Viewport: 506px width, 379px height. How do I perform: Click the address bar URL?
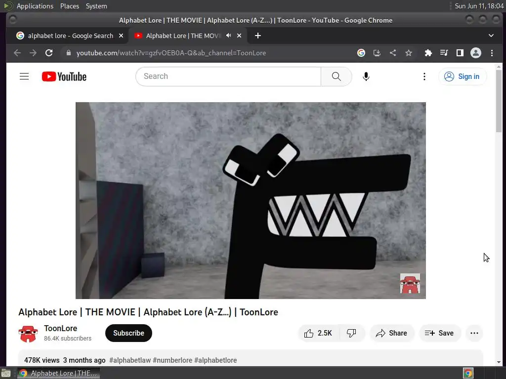171,53
